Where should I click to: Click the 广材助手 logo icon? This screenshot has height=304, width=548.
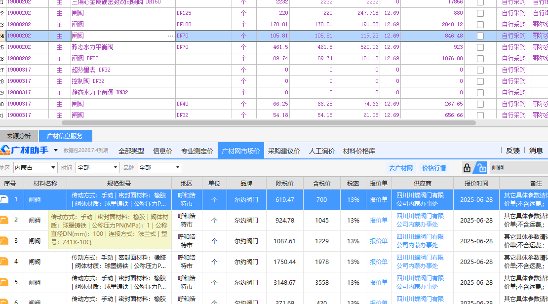(x=5, y=150)
